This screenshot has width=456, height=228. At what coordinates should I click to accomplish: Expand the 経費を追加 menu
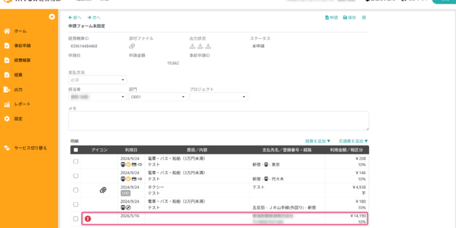pyautogui.click(x=318, y=141)
